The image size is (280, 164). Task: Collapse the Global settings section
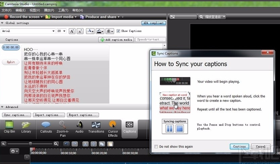point(2,23)
